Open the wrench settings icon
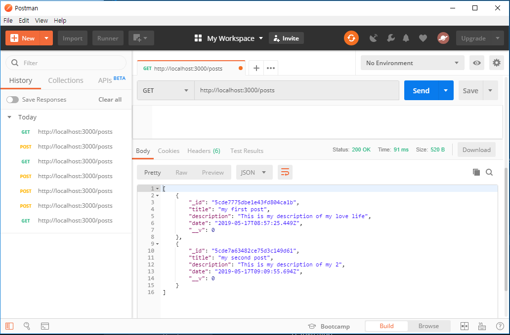This screenshot has width=510, height=335. coord(390,38)
